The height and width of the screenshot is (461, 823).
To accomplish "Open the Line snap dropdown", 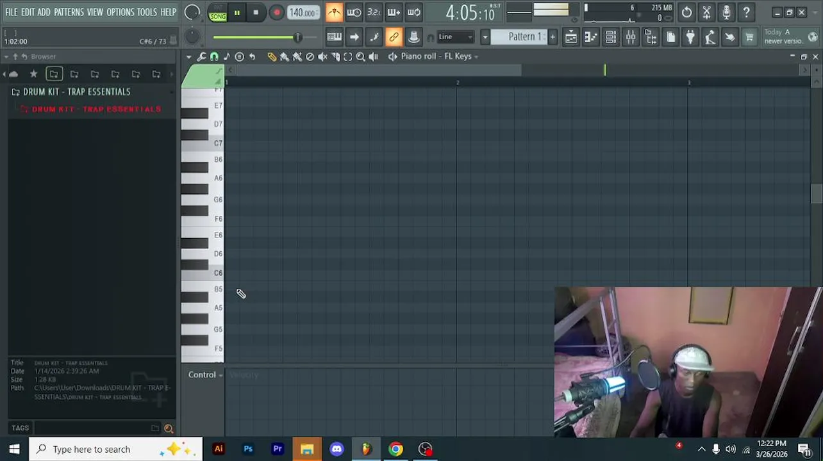I will coord(456,37).
